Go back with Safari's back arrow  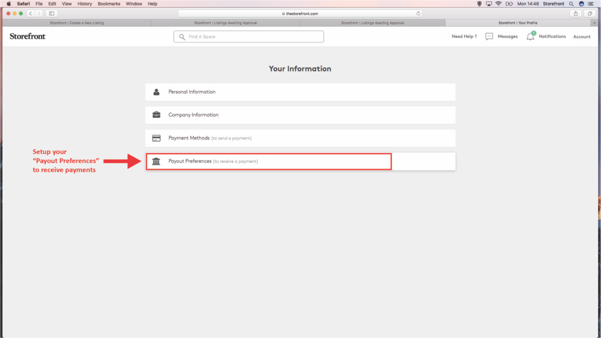point(31,13)
